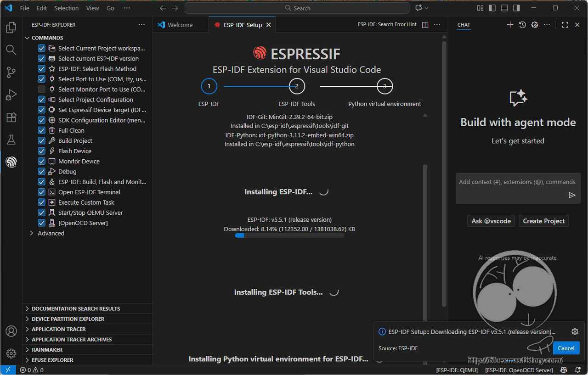Open the Testing flask view

coord(11,140)
